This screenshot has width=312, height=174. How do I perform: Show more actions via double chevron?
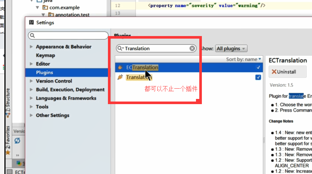(18, 155)
